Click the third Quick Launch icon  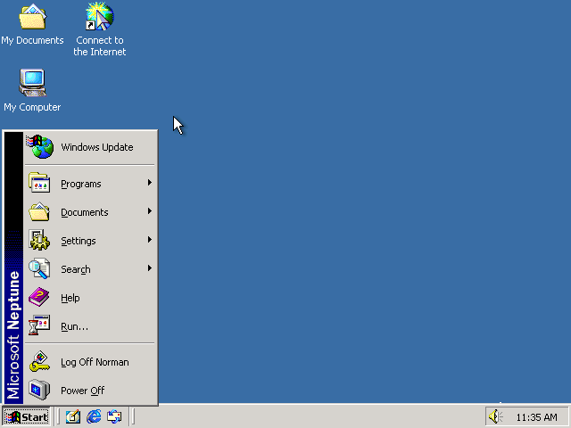[114, 416]
